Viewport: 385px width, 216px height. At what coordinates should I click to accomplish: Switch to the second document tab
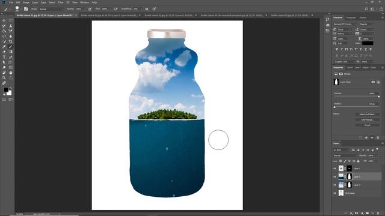[x=109, y=15]
